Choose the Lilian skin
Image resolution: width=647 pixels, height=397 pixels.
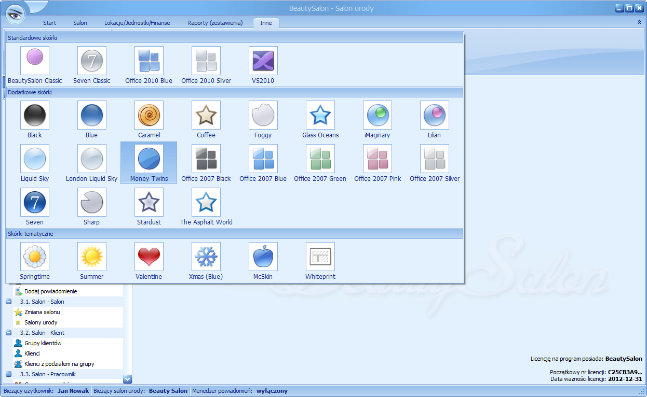[435, 120]
